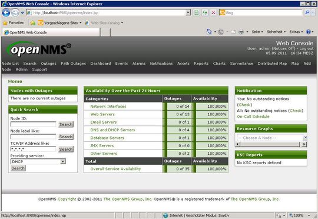
Task: Click the Favoriten star icon
Action: click(x=5, y=23)
